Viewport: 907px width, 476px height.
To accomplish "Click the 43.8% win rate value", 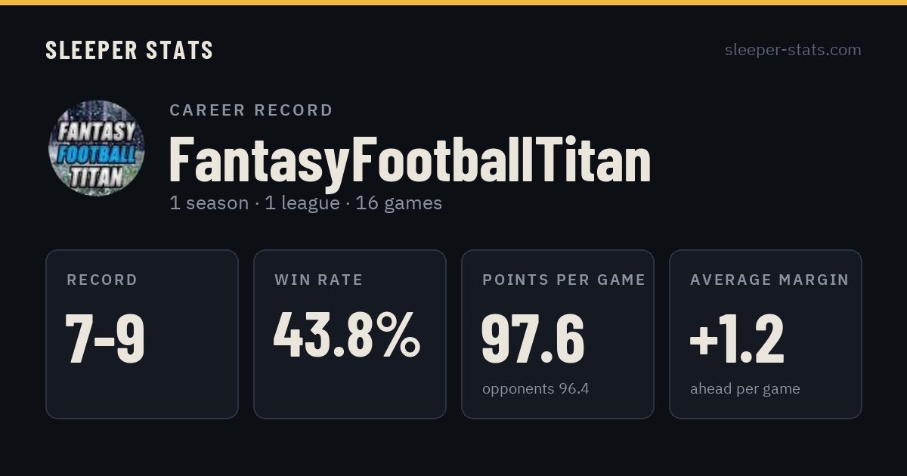I will (x=347, y=335).
